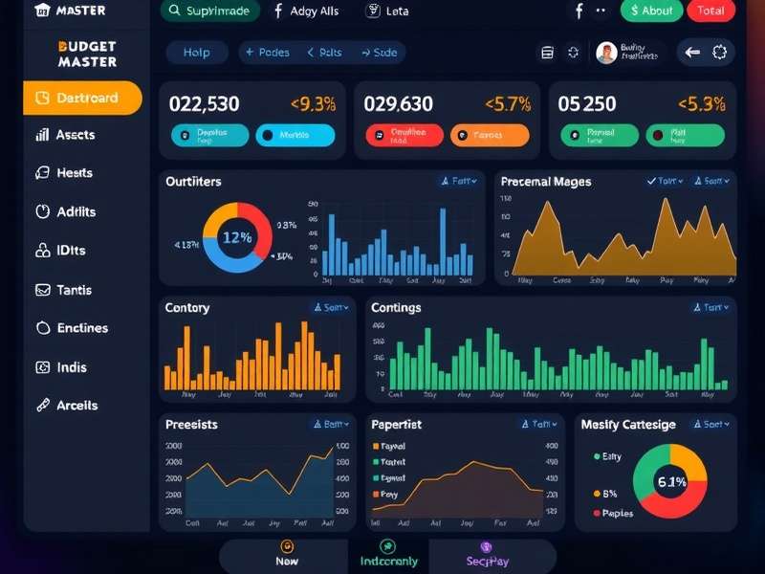Click the refresh icon beside the user avatar
This screenshot has height=574, width=765.
[574, 54]
